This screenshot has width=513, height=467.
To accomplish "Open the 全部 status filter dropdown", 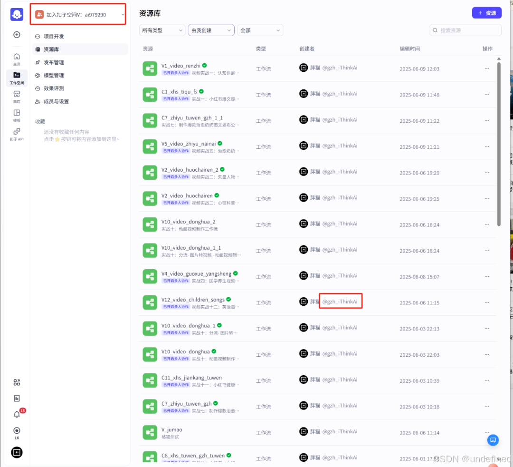I will point(260,30).
